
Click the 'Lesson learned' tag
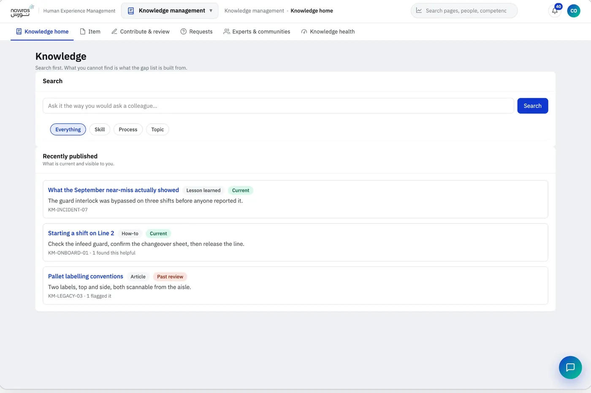pos(203,191)
